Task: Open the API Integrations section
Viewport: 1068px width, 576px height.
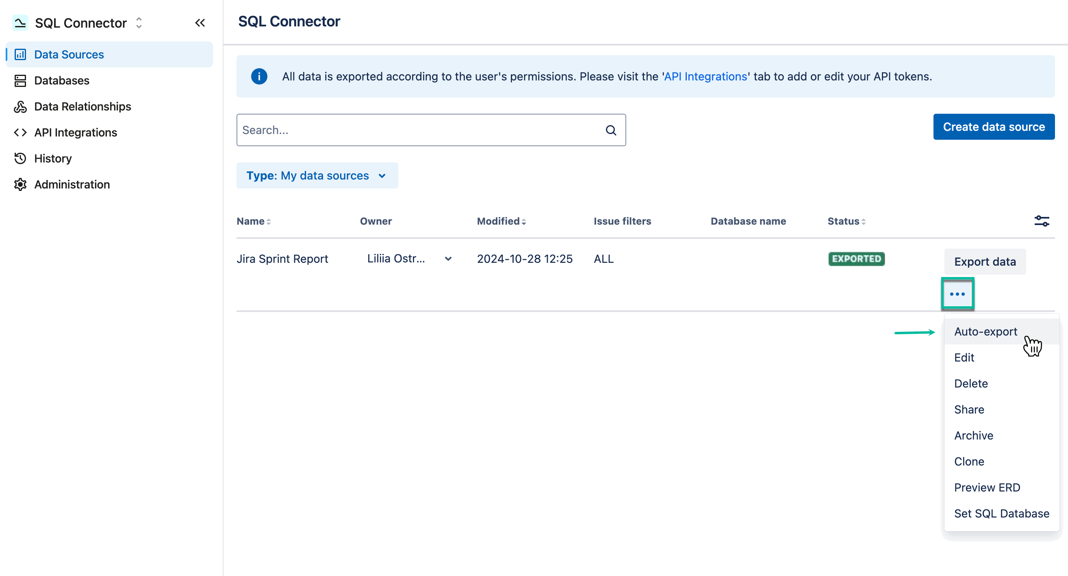Action: (x=75, y=132)
